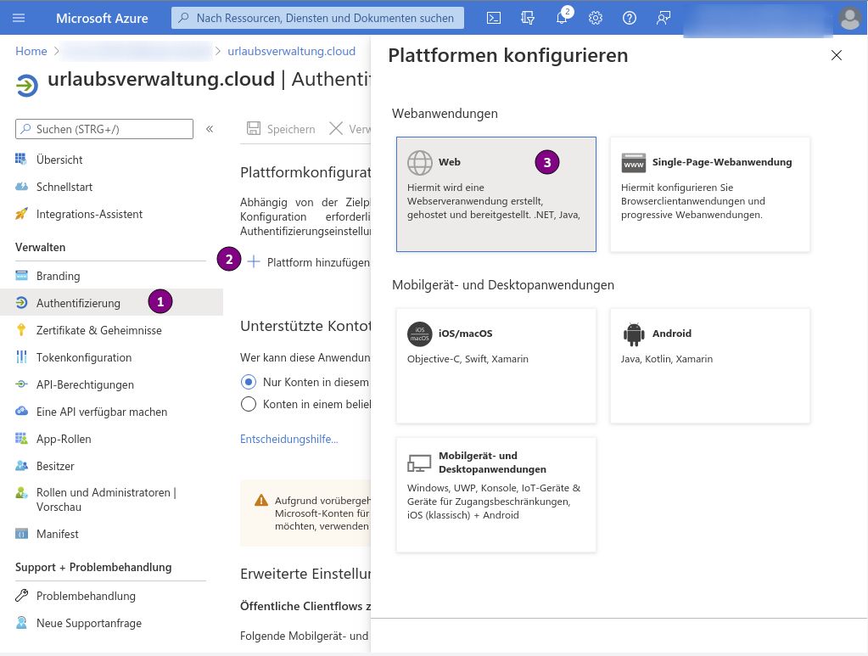The height and width of the screenshot is (656, 868).
Task: Select Authentifizierung in sidebar
Action: pyautogui.click(x=110, y=303)
